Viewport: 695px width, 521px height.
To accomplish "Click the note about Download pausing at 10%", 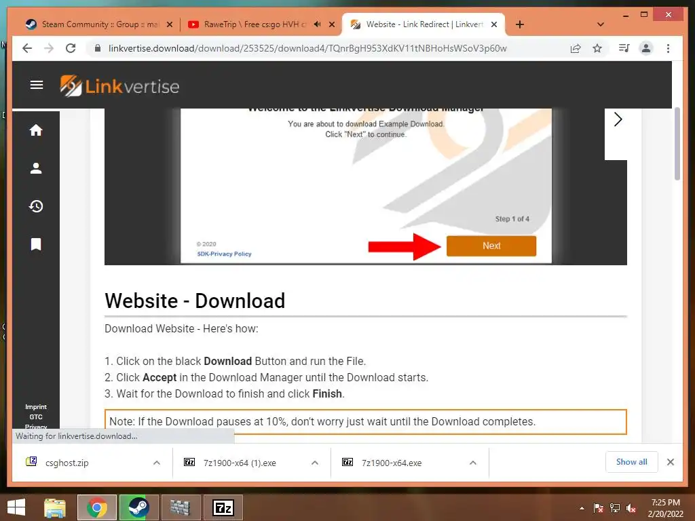I will (x=366, y=421).
